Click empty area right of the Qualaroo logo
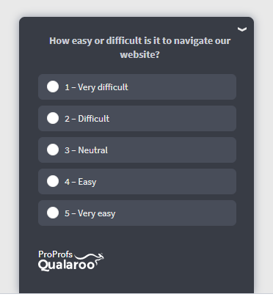The height and width of the screenshot is (305, 273). 171,261
